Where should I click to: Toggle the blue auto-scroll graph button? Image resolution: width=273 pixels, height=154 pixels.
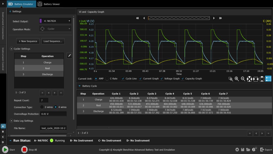coord(268,79)
